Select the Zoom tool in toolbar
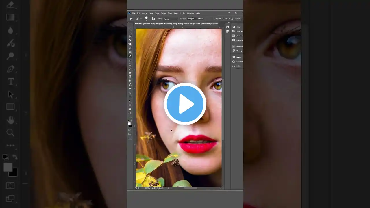The height and width of the screenshot is (208, 370). [x=130, y=113]
